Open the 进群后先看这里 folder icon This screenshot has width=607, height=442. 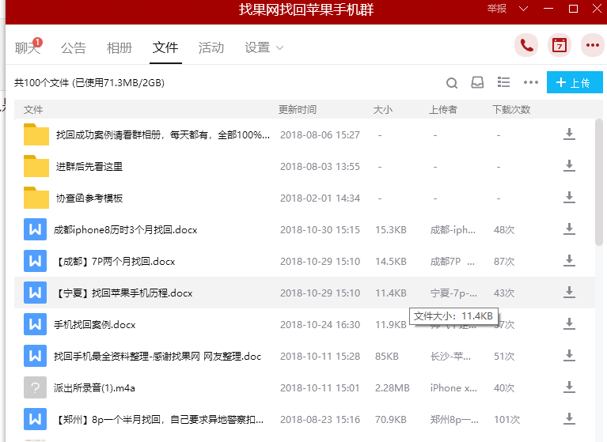36,166
